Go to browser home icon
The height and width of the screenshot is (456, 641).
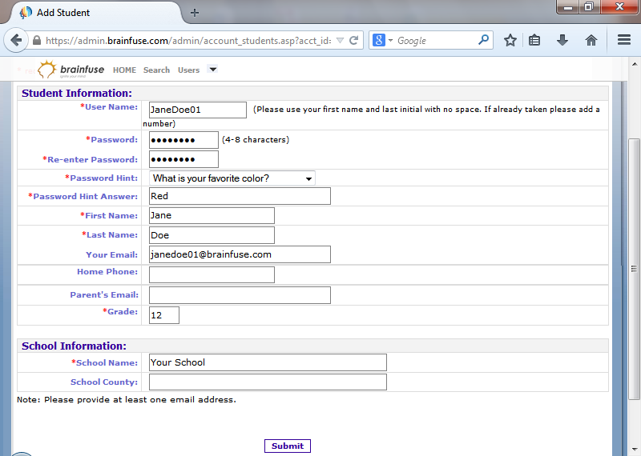[x=591, y=40]
